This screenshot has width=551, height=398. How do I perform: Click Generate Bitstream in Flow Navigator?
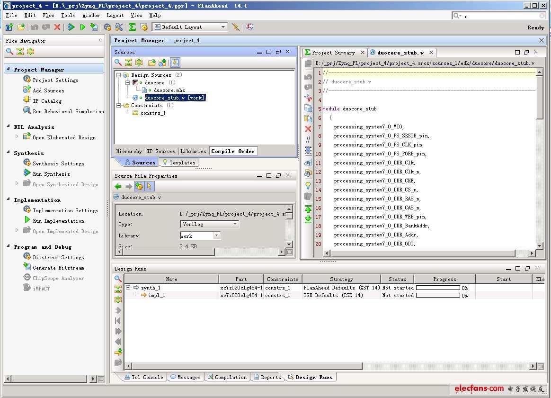pos(58,268)
